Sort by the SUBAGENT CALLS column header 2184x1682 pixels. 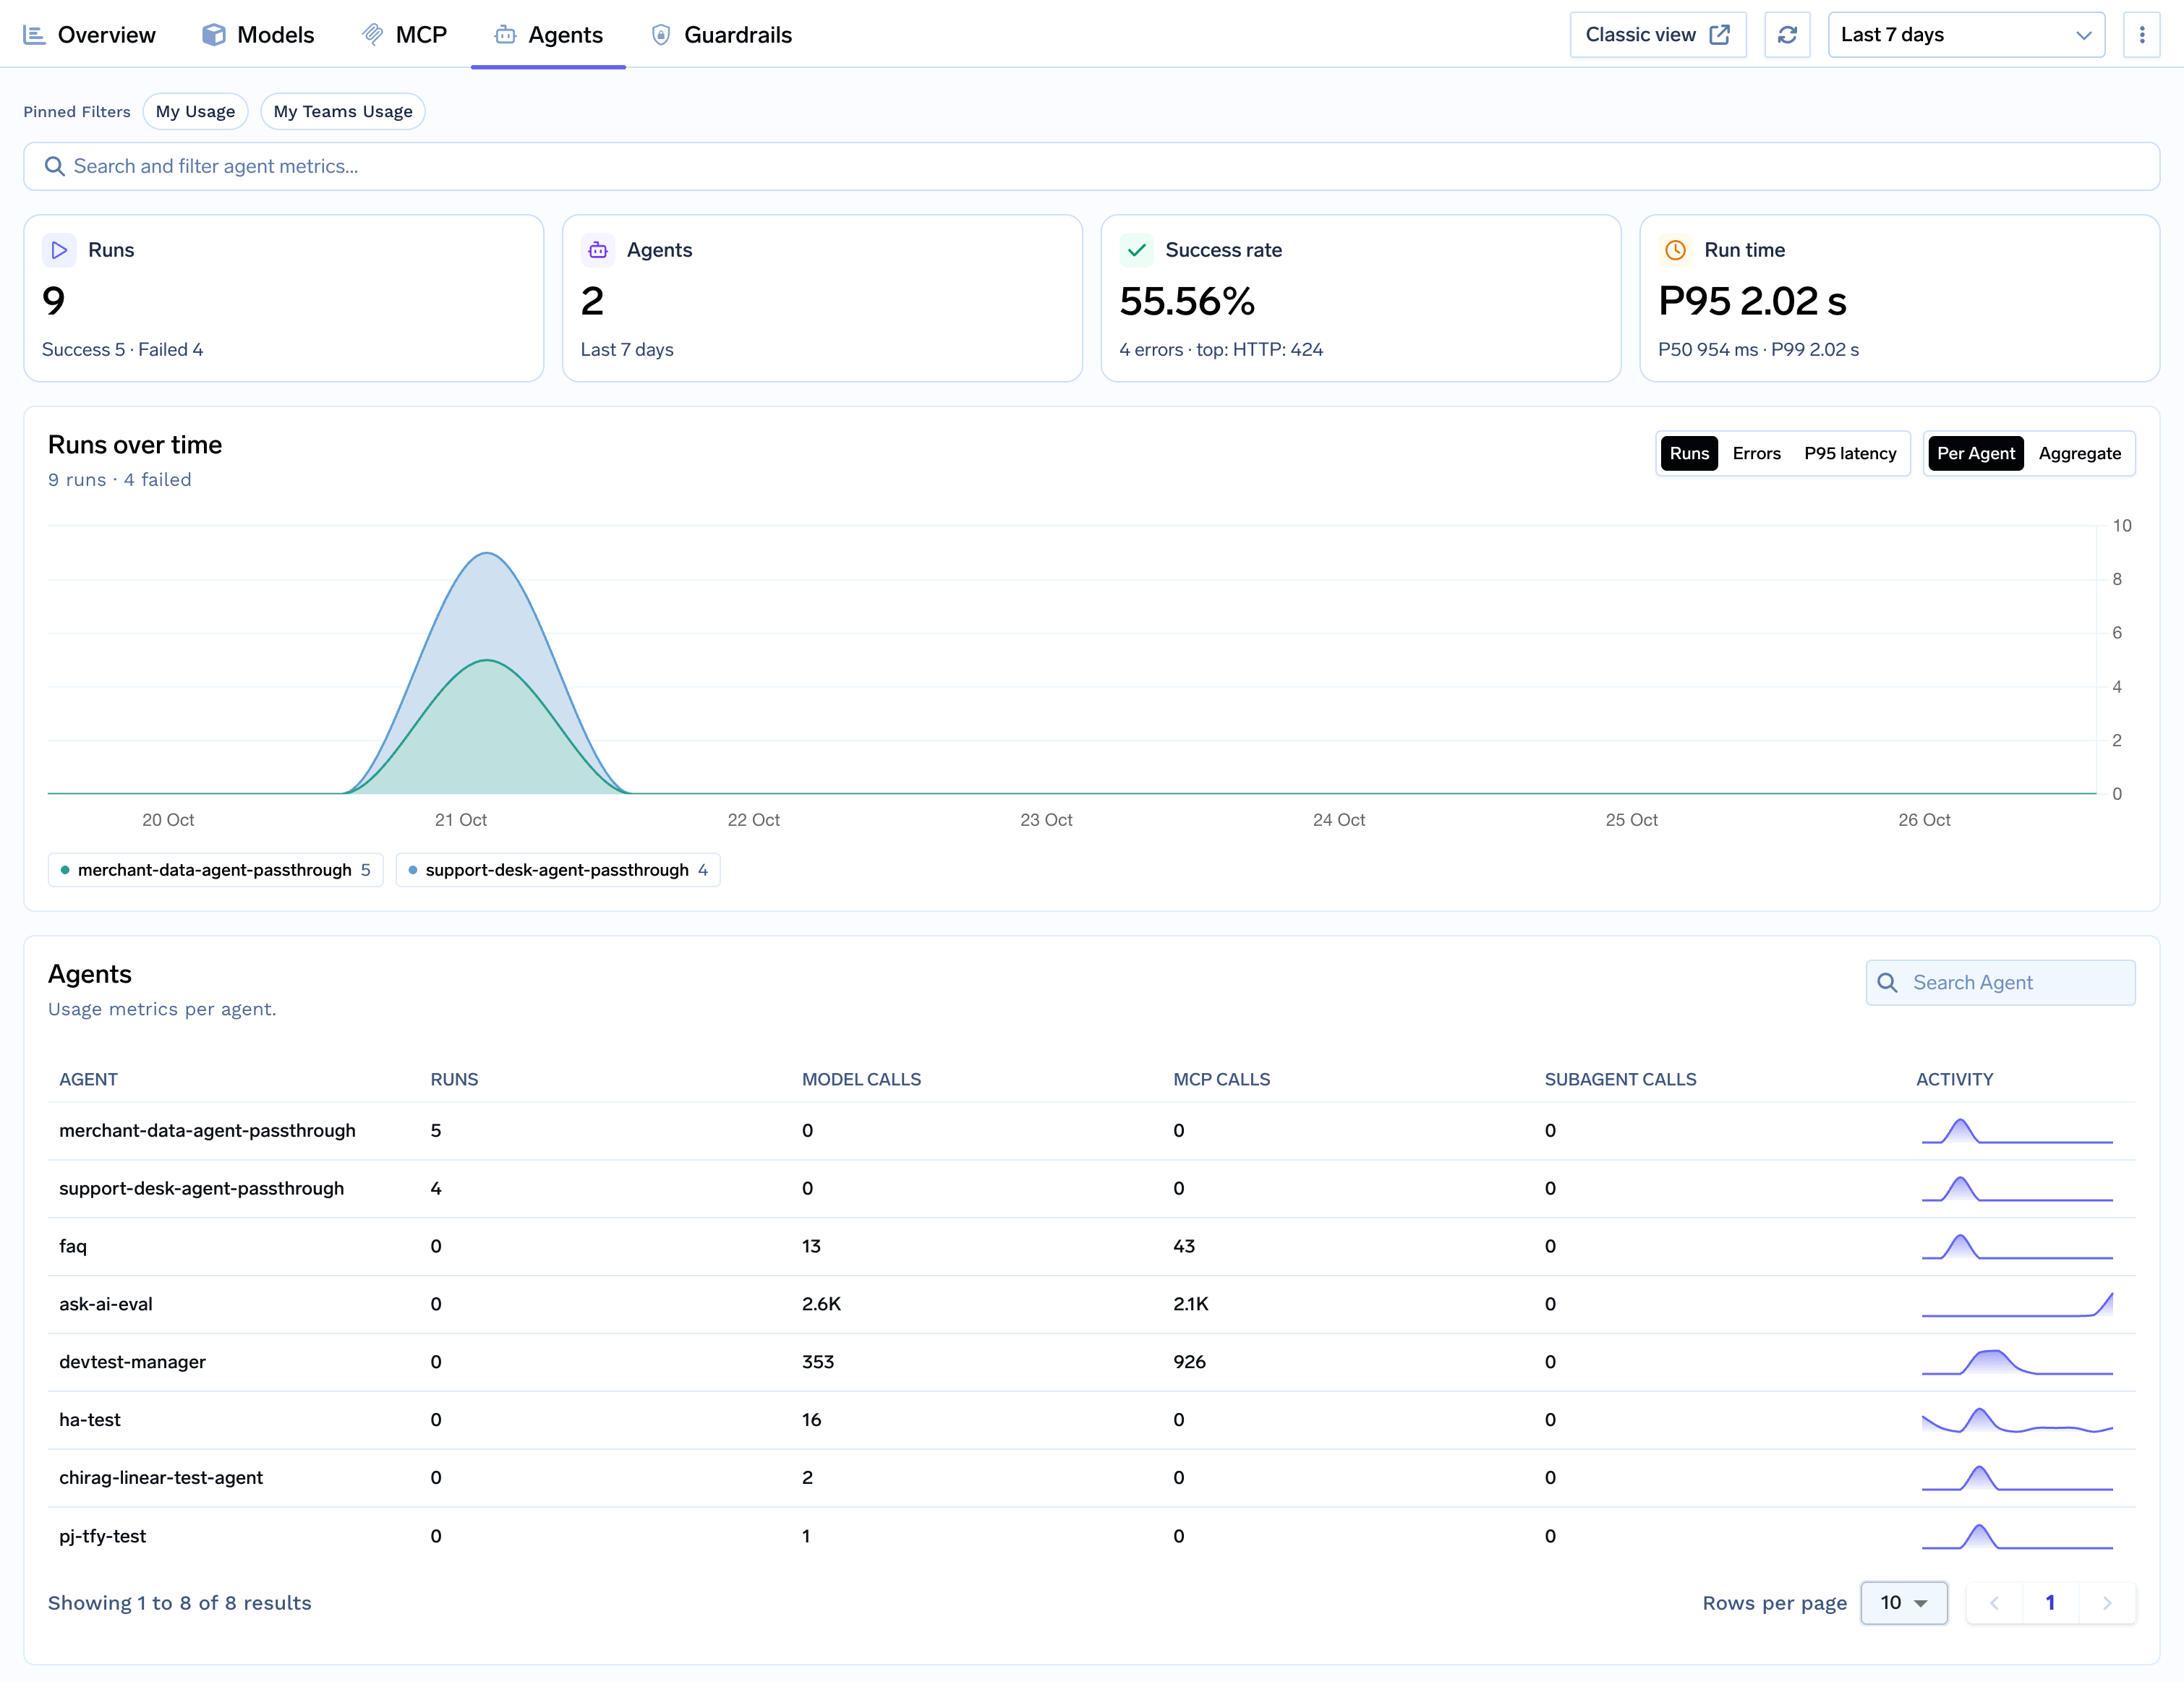tap(1620, 1080)
